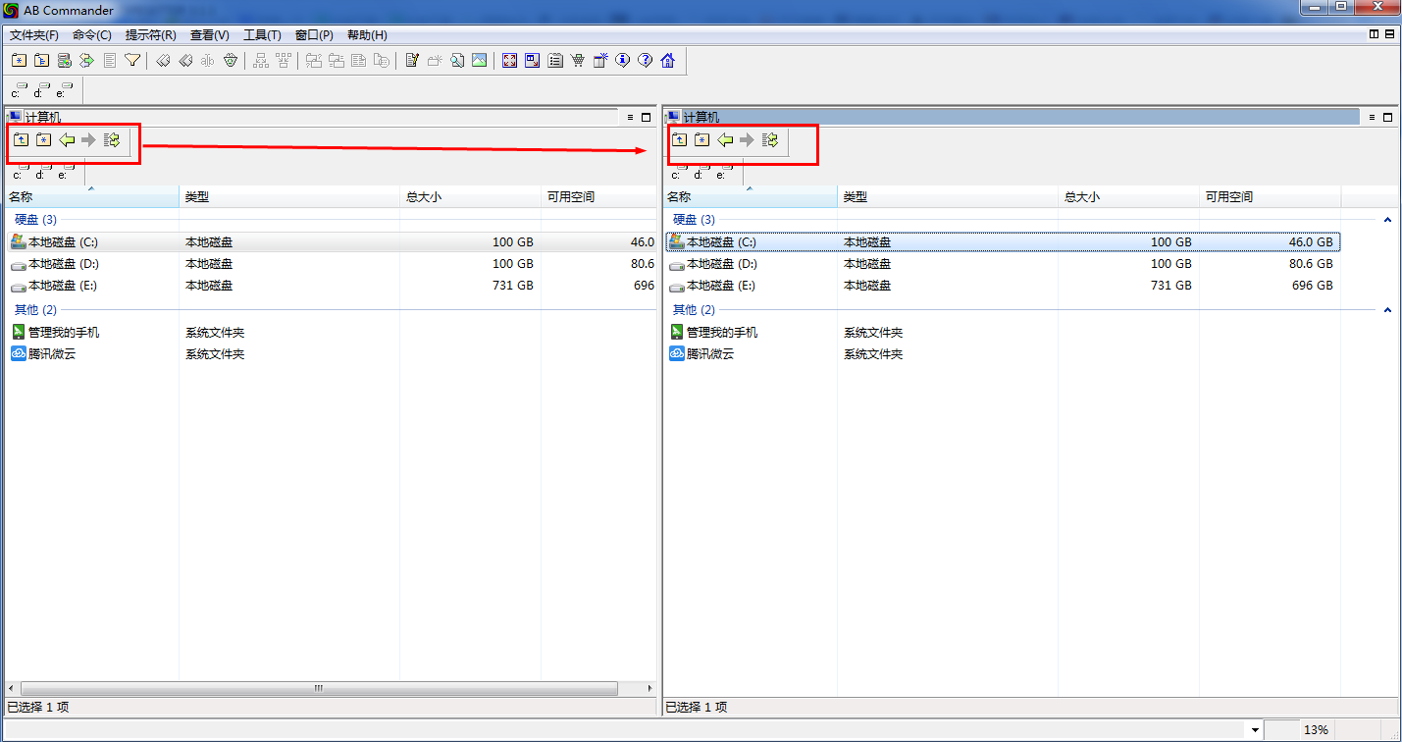This screenshot has height=742, width=1402.
Task: Open the 帮助(H) menu
Action: click(367, 35)
